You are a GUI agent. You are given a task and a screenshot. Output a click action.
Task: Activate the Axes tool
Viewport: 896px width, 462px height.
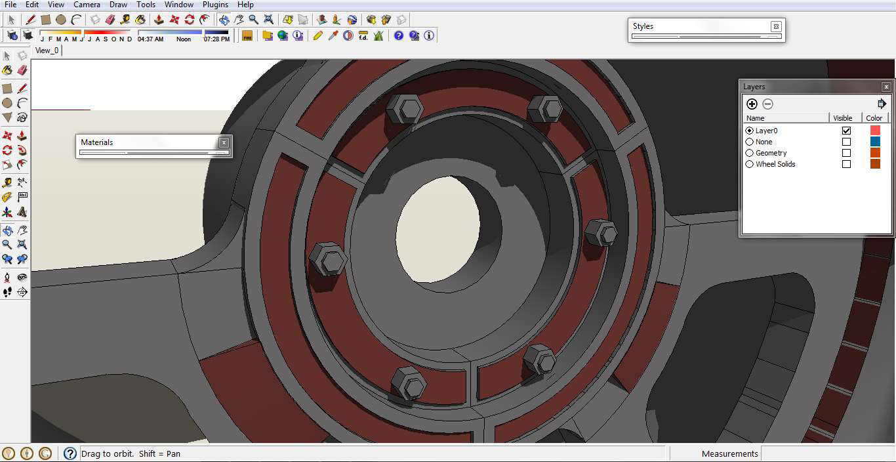(x=7, y=212)
